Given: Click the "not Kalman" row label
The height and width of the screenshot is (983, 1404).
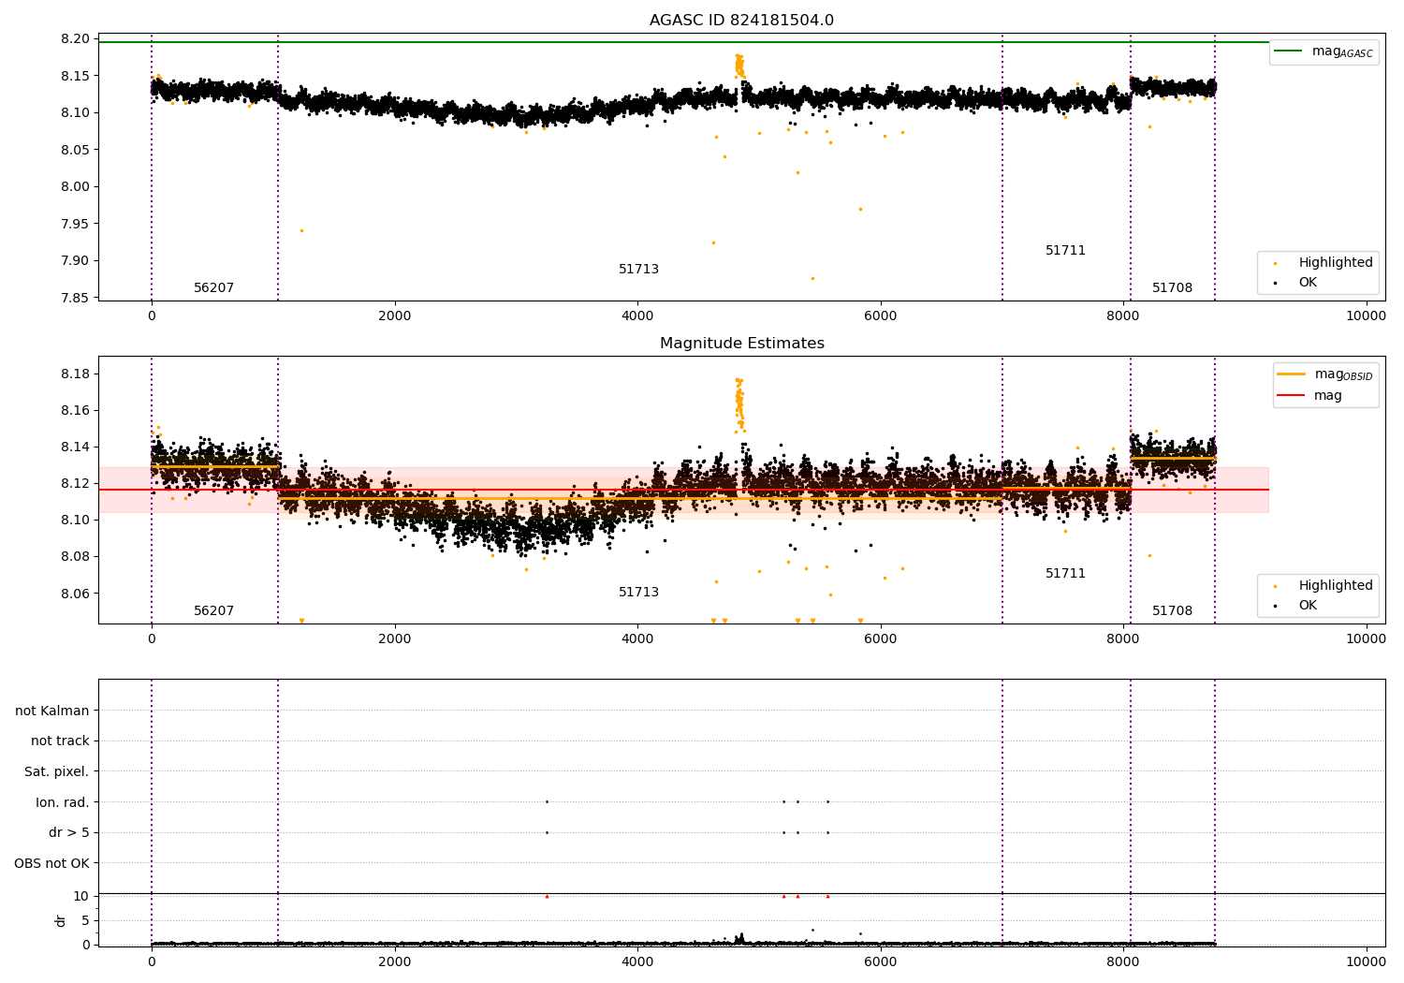Looking at the screenshot, I should [x=52, y=711].
